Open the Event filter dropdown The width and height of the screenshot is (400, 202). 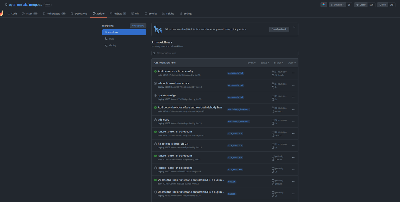pyautogui.click(x=252, y=62)
